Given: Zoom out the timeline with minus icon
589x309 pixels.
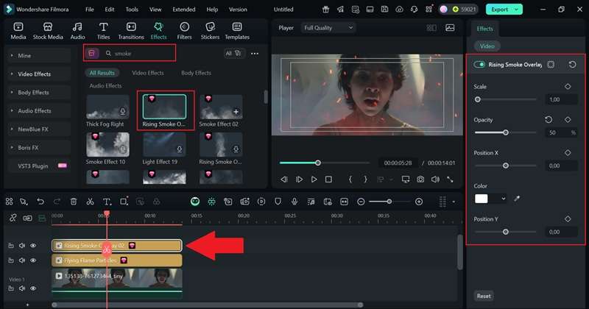Looking at the screenshot, I should (361, 202).
